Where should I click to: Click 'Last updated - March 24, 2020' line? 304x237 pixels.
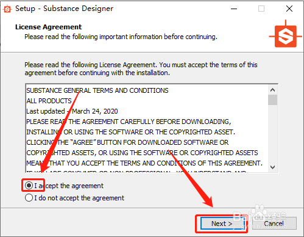tap(72, 111)
